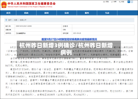Open the 服务 navigation tab

pyautogui.click(x=87, y=13)
